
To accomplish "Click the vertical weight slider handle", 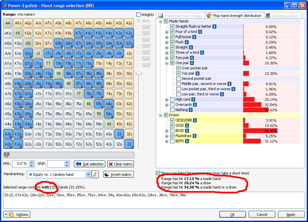I will (139, 73).
